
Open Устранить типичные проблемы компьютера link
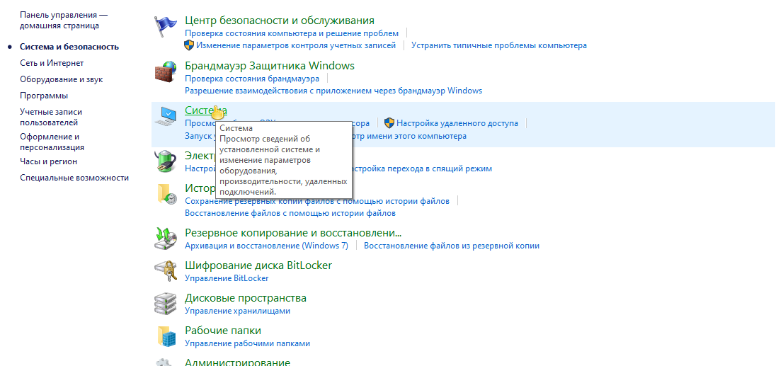click(x=499, y=45)
